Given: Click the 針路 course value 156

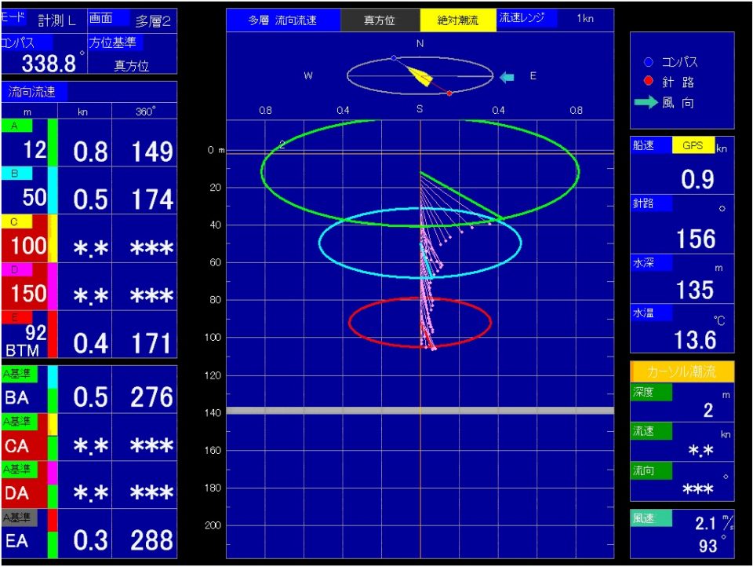Looking at the screenshot, I should [x=696, y=239].
